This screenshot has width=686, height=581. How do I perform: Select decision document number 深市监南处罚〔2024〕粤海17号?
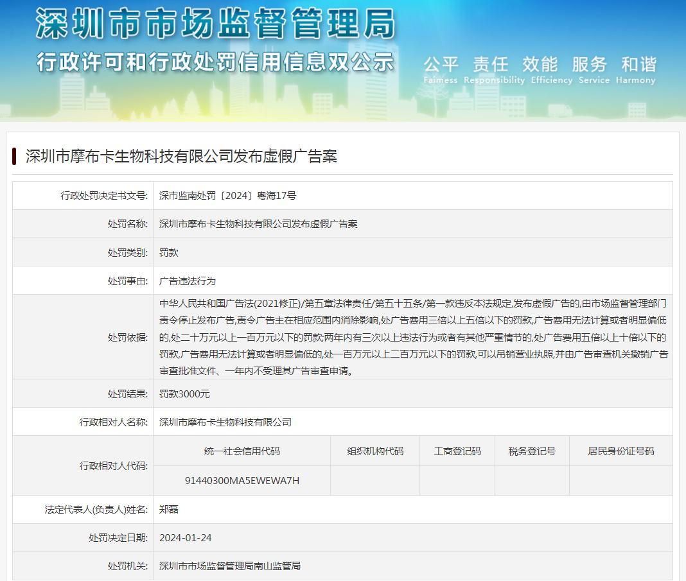(x=227, y=196)
